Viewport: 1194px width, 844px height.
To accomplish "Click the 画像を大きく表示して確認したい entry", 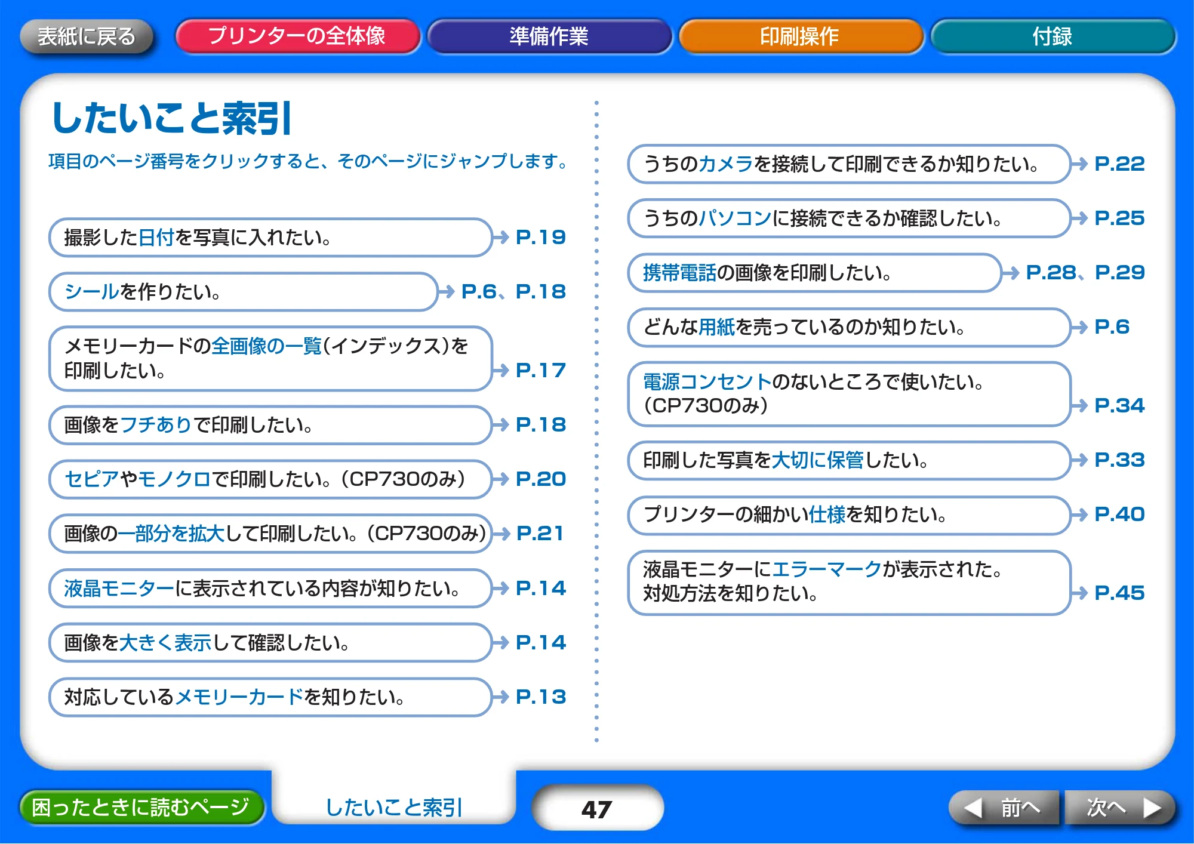I will click(270, 642).
